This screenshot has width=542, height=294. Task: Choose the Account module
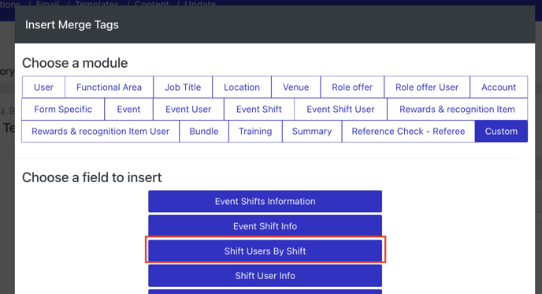point(499,87)
